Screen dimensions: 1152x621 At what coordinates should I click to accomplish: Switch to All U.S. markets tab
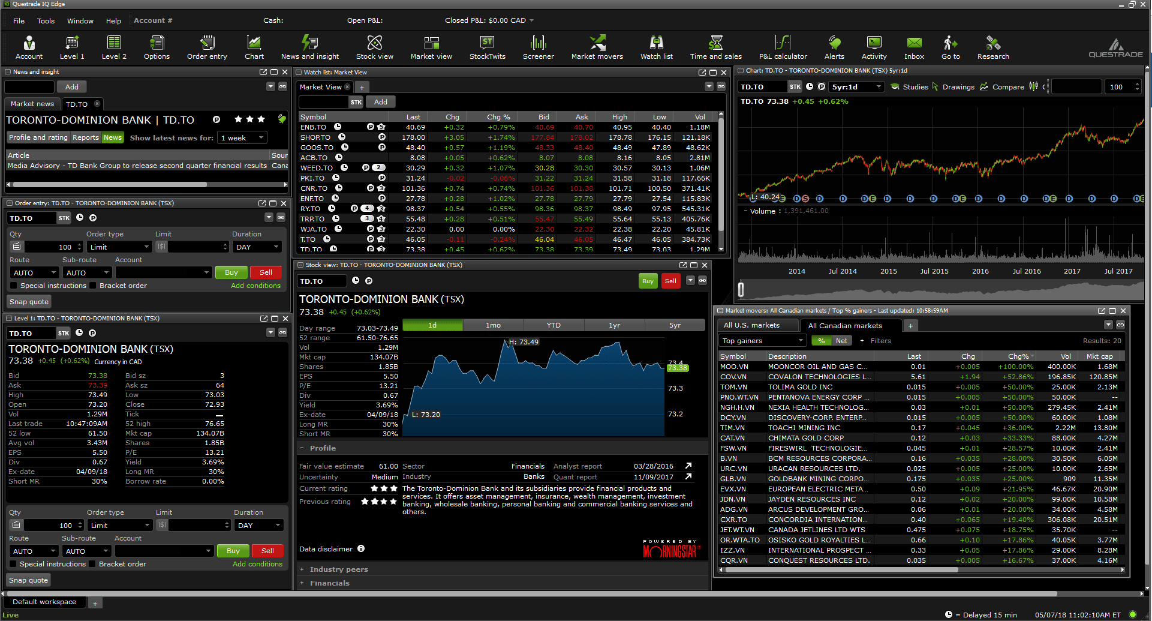click(x=751, y=325)
